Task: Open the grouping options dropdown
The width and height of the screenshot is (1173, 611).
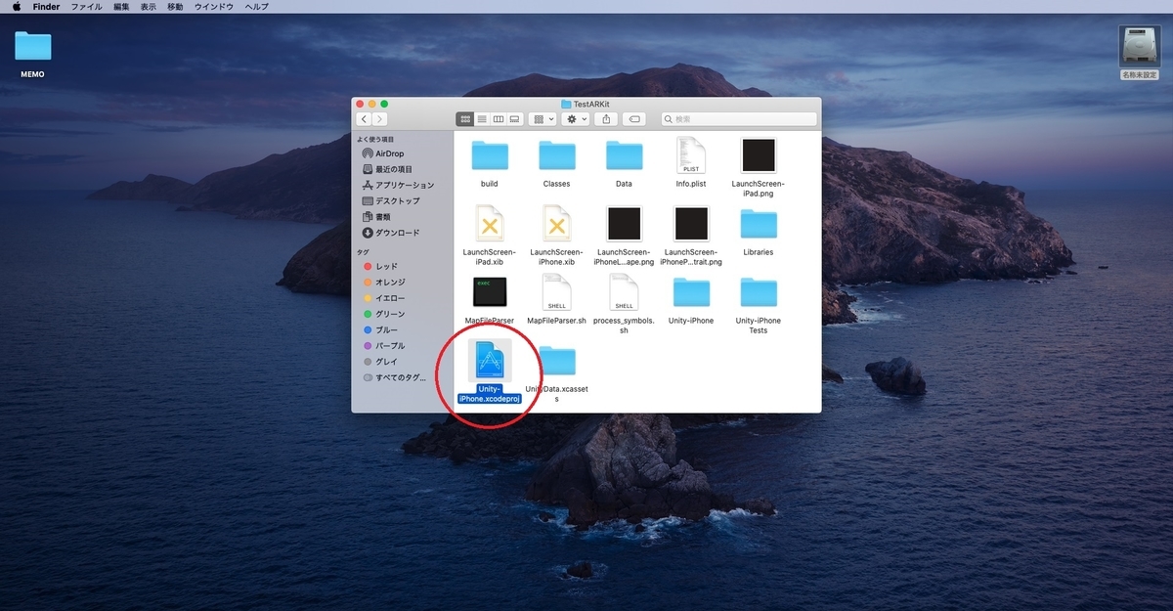Action: 542,118
